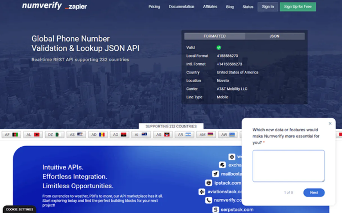Click the green Valid checkmark icon
342x213 pixels.
[219, 48]
